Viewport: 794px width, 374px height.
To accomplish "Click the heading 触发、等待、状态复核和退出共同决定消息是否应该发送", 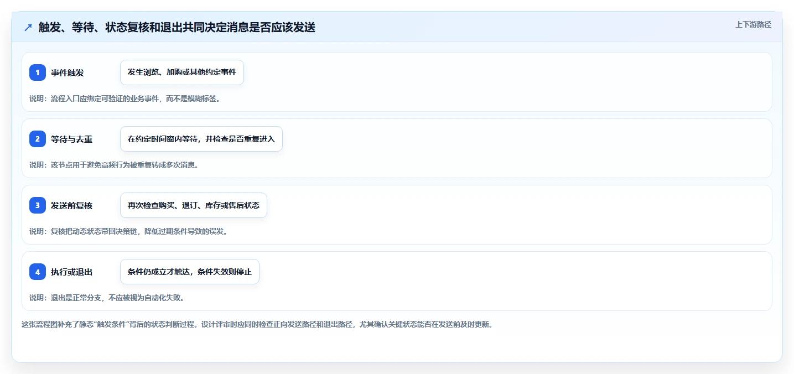I will [177, 28].
